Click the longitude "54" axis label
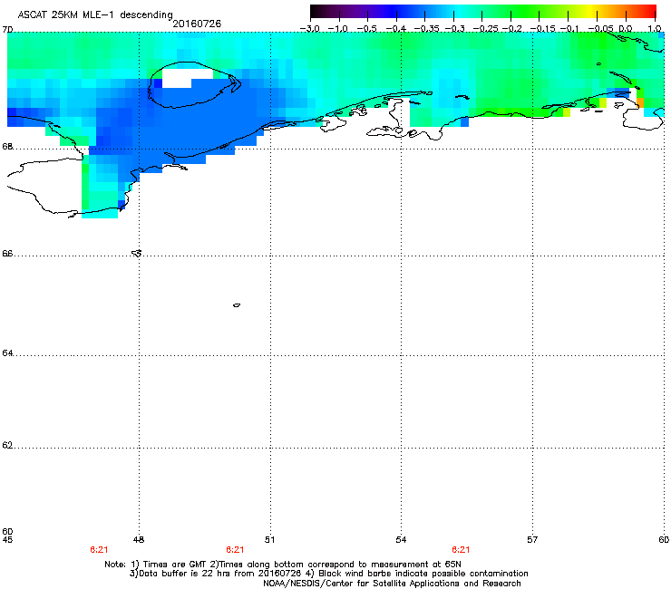Screen dimensions: 671x589 [401, 540]
